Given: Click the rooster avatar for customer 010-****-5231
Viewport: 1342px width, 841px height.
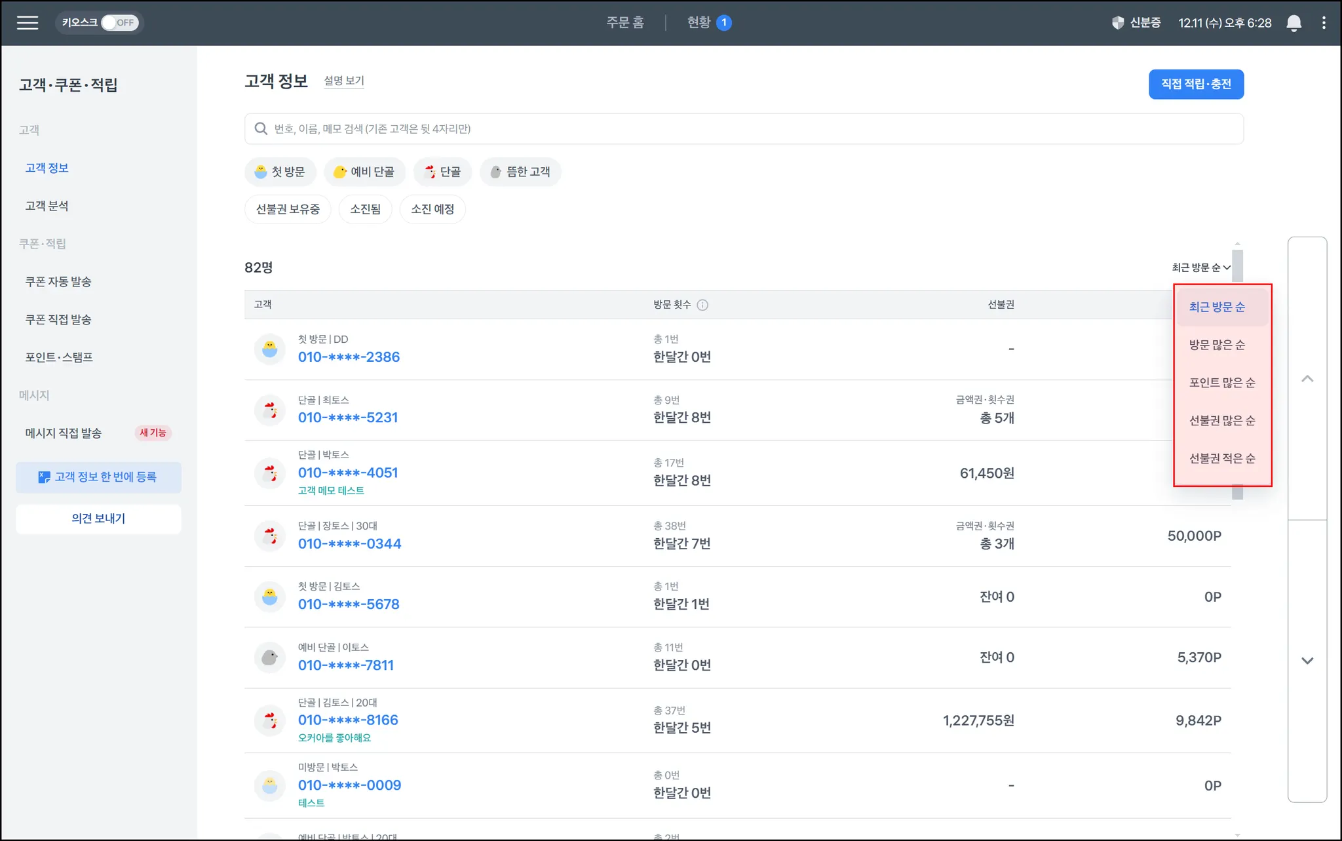Looking at the screenshot, I should pyautogui.click(x=269, y=410).
